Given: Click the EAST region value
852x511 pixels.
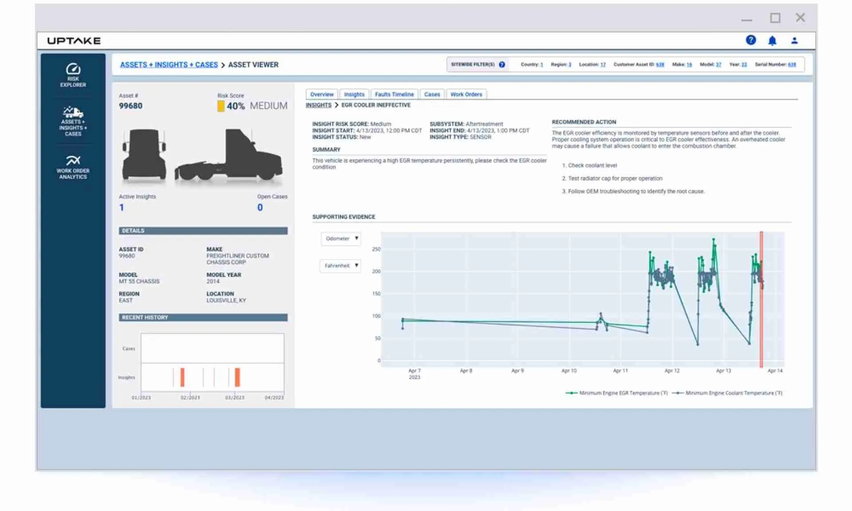Looking at the screenshot, I should pyautogui.click(x=126, y=301).
